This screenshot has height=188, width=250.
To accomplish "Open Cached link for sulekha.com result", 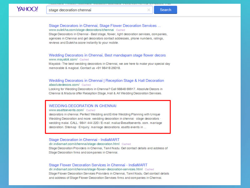I will click(x=120, y=30).
